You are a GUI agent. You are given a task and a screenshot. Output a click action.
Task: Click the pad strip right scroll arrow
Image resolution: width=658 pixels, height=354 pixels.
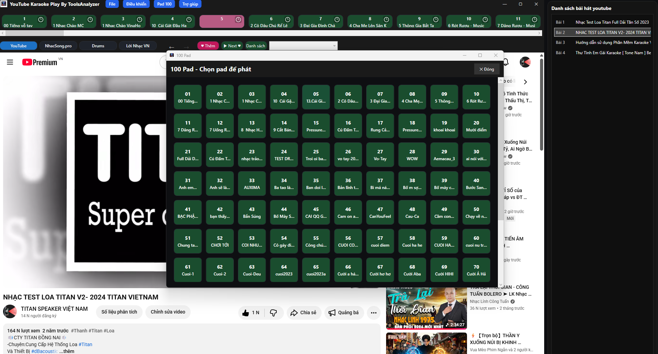tap(539, 33)
